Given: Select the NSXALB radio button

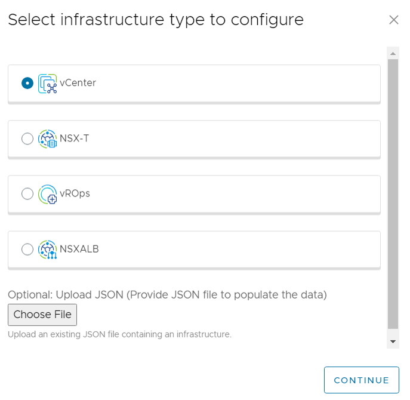Looking at the screenshot, I should (x=27, y=250).
